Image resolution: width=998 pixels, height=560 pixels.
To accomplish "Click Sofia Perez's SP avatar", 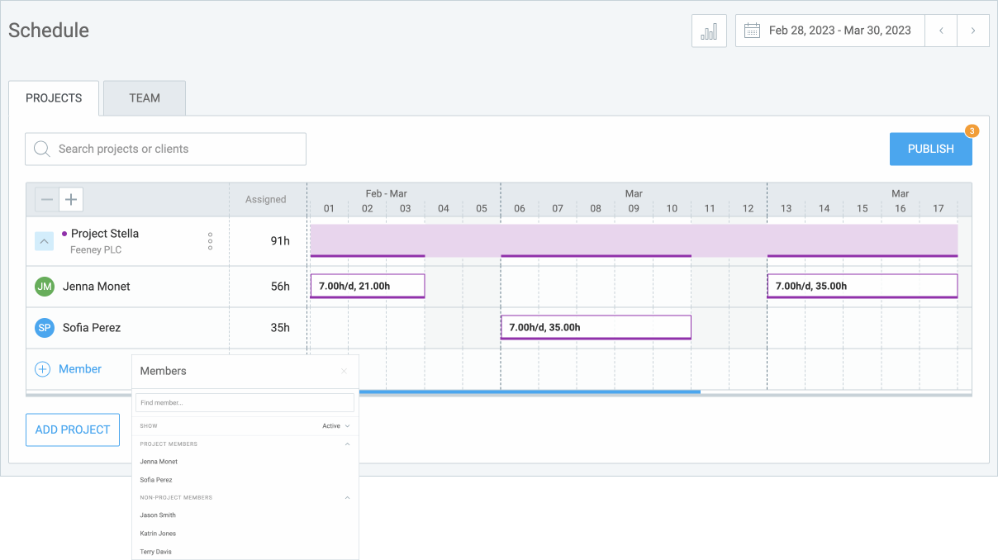I will click(44, 327).
